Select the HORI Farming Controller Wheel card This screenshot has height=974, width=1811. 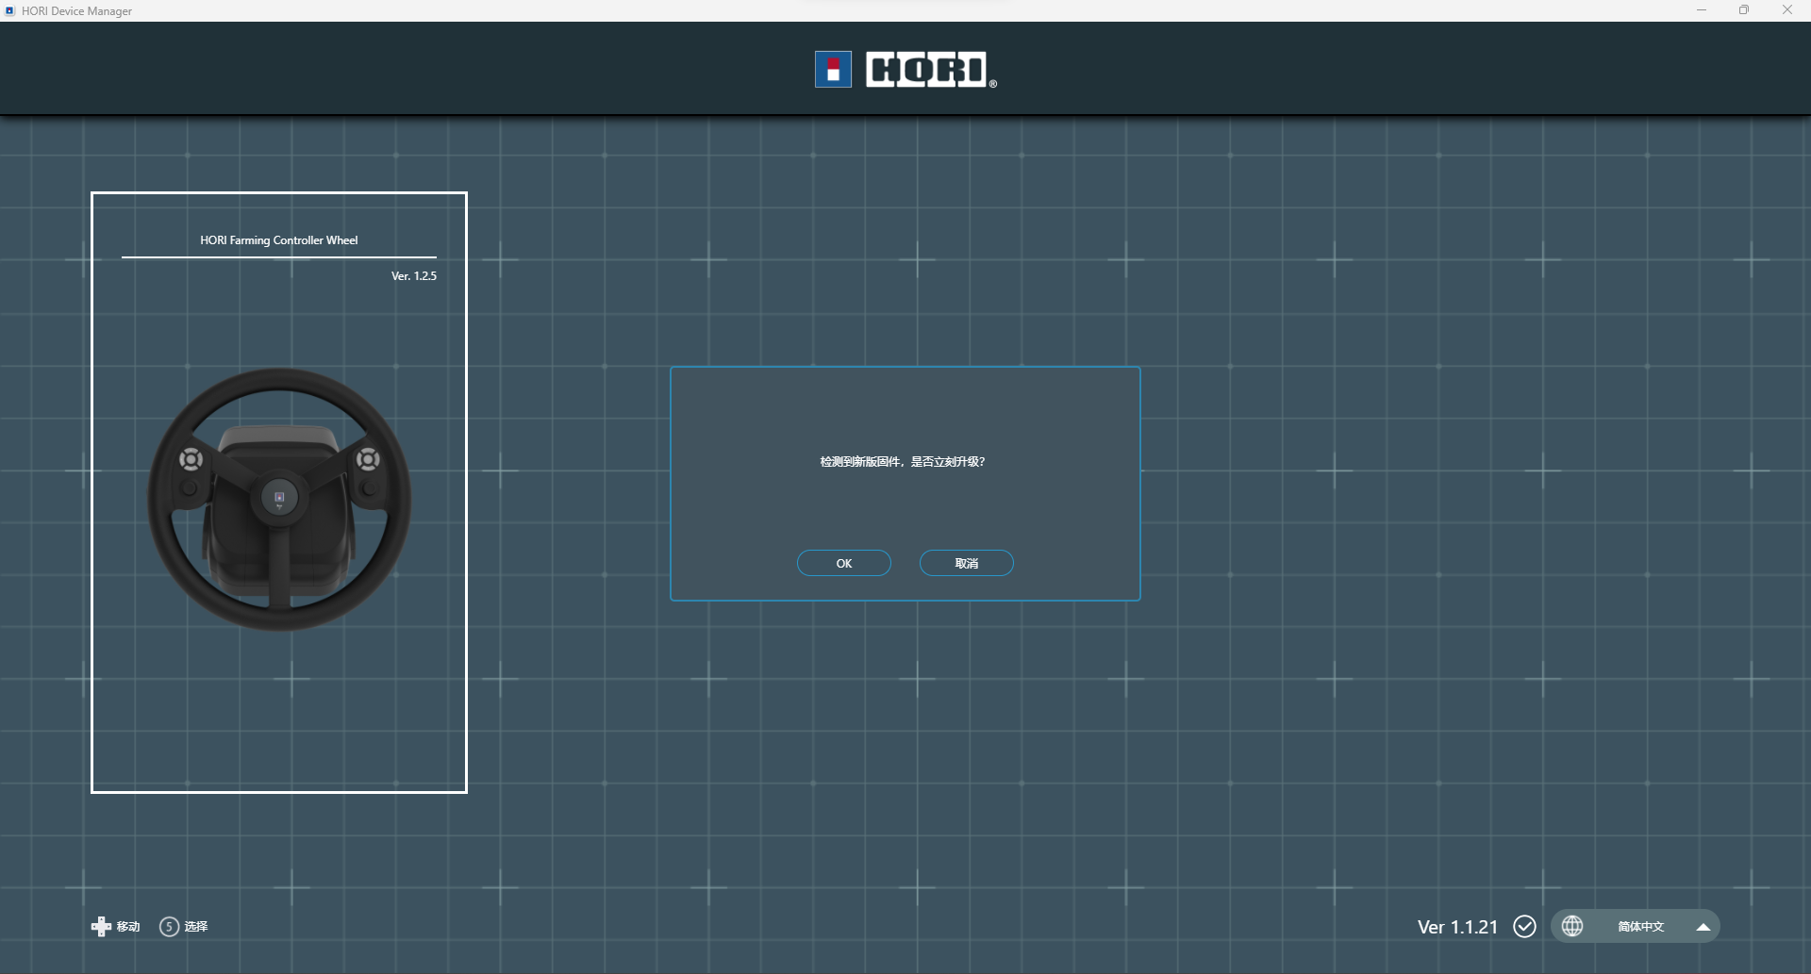[279, 492]
